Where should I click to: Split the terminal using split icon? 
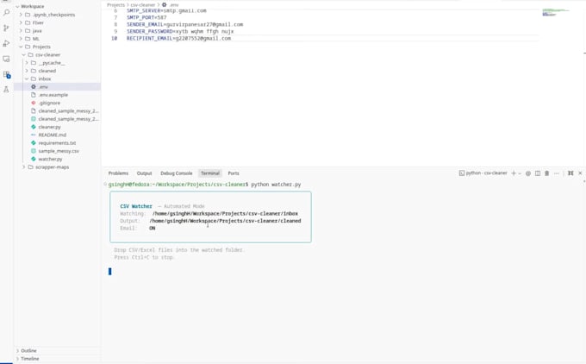click(538, 173)
